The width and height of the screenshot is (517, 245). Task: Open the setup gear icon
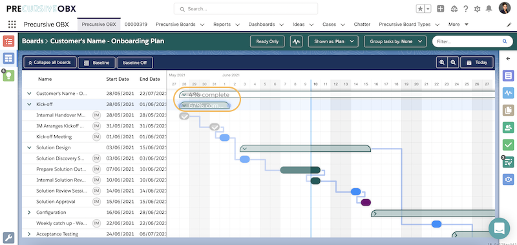coord(477,9)
